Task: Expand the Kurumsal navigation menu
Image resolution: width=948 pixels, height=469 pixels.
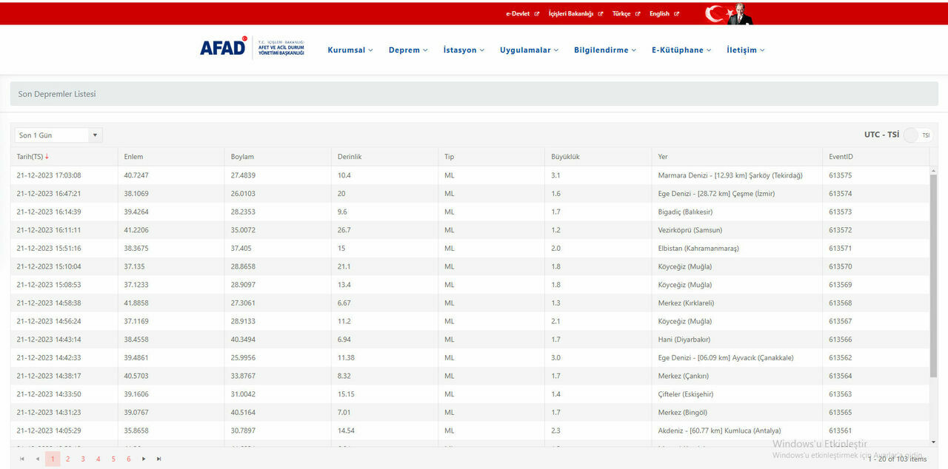Action: tap(350, 50)
